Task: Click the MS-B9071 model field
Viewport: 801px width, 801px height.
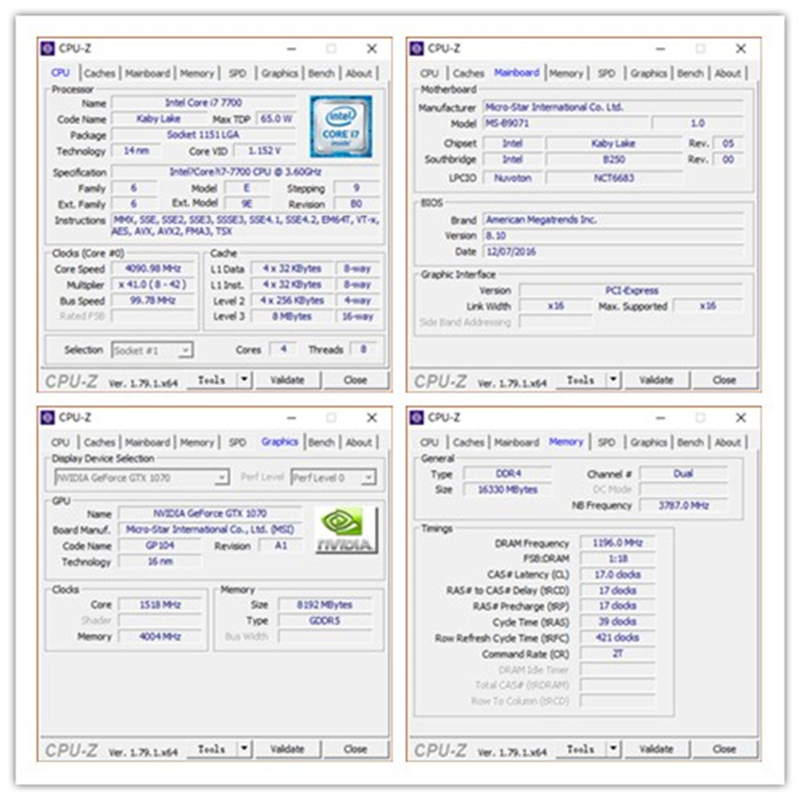Action: [548, 124]
